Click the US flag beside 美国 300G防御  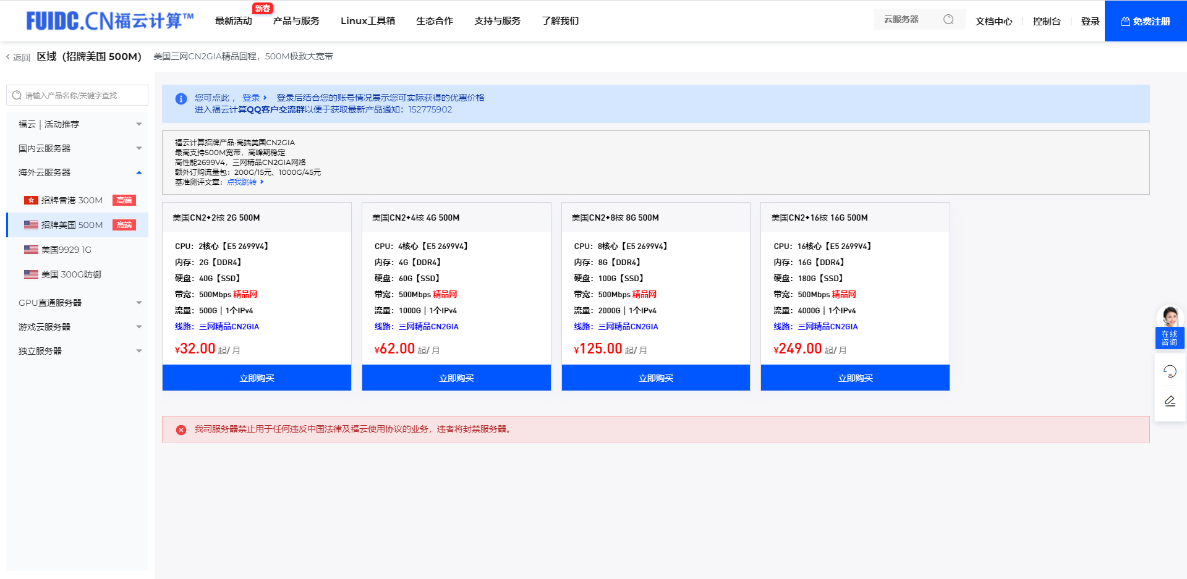[x=31, y=274]
